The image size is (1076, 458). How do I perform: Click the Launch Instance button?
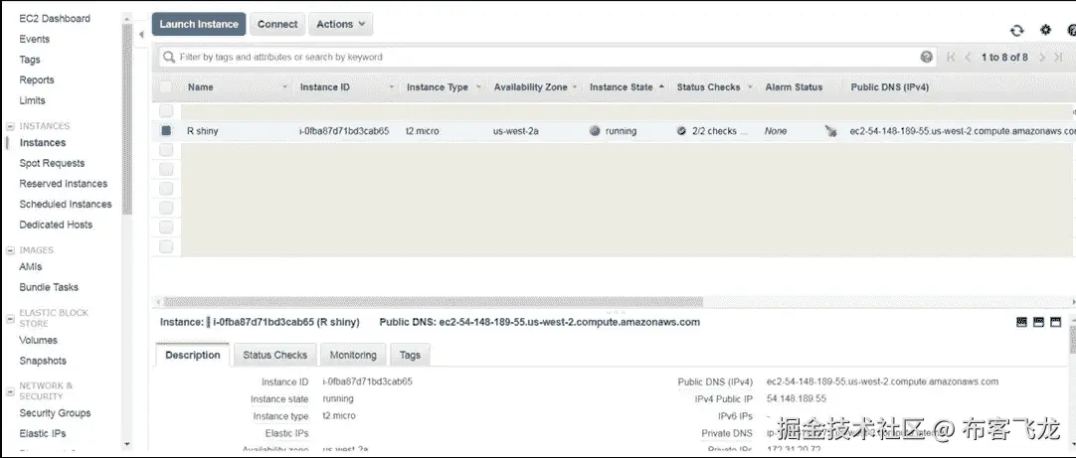[x=199, y=24]
